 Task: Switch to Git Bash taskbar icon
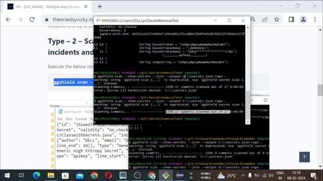[x=166, y=175]
